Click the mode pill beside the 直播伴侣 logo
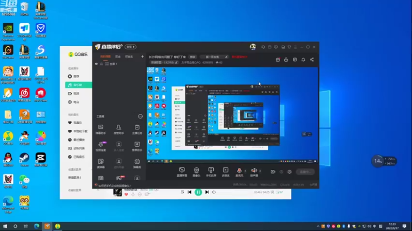 tap(131, 47)
